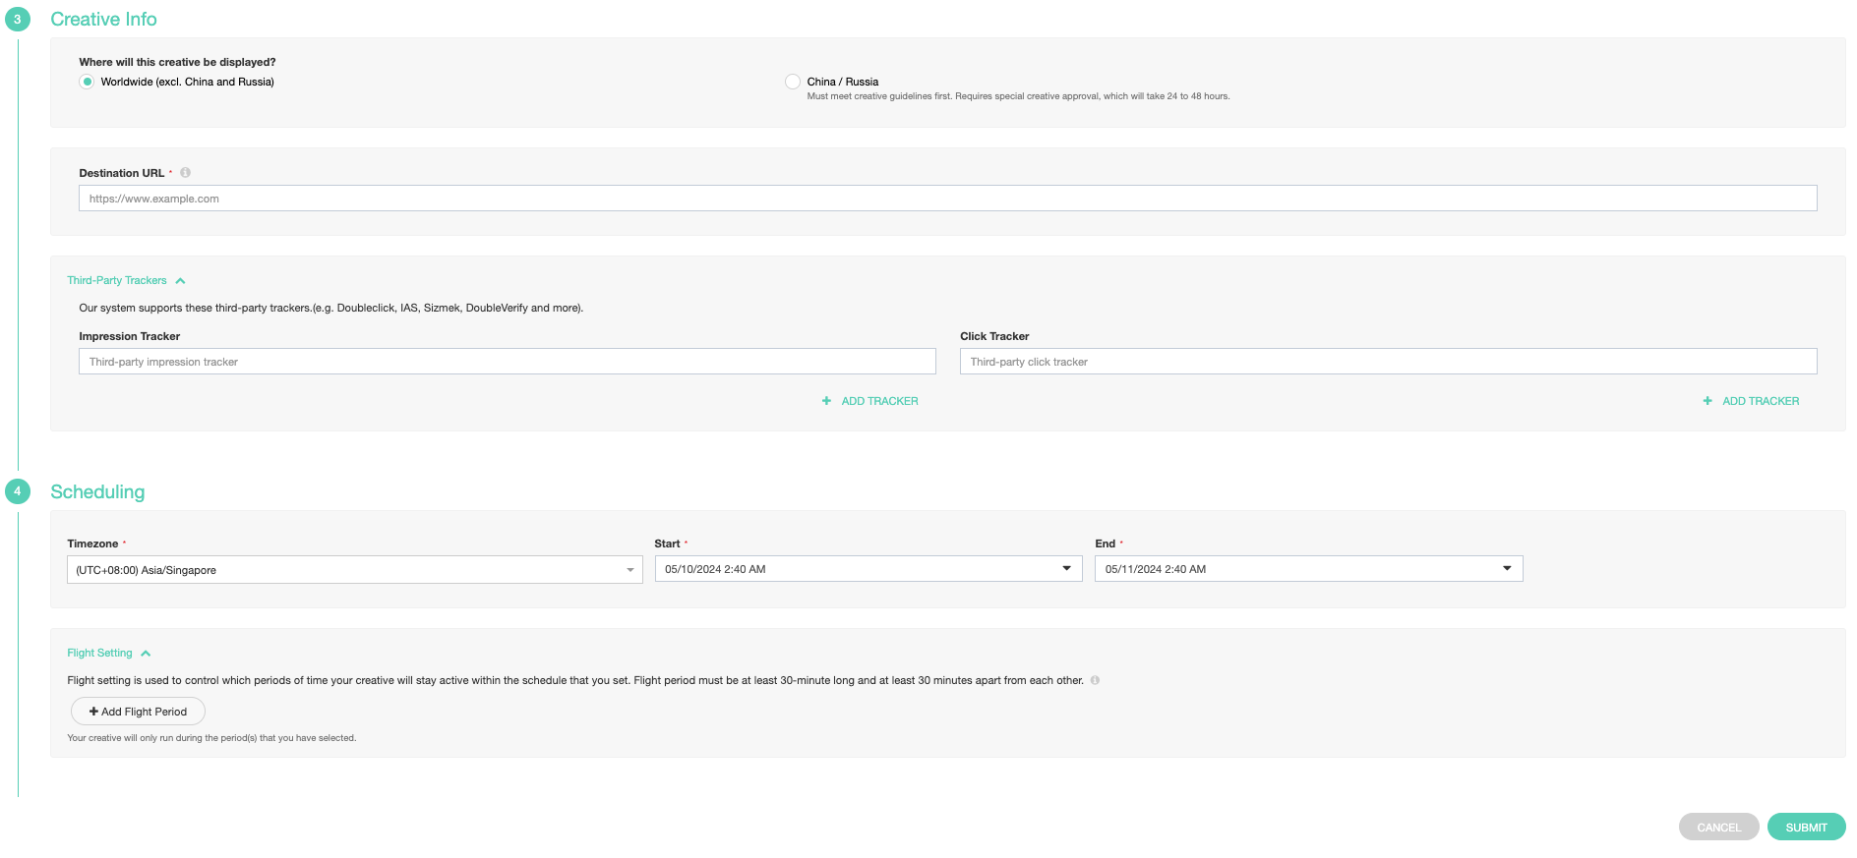This screenshot has height=858, width=1857.
Task: Collapse the Third-Party Trackers section
Action: pyautogui.click(x=180, y=281)
